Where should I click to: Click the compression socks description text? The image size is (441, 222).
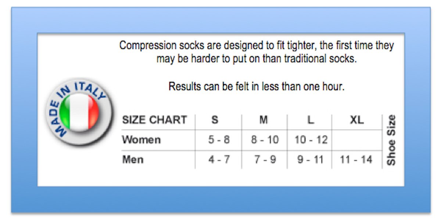tap(257, 52)
